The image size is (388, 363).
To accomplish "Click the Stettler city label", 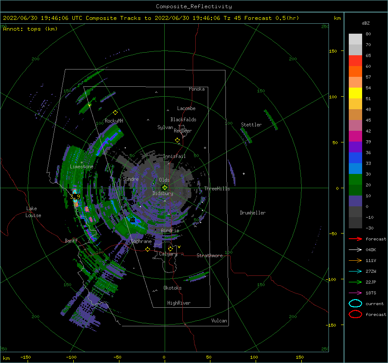I will [x=251, y=125].
